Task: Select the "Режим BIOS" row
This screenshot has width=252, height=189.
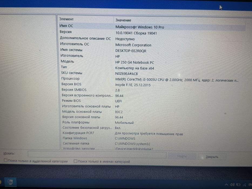Action: 71,101
